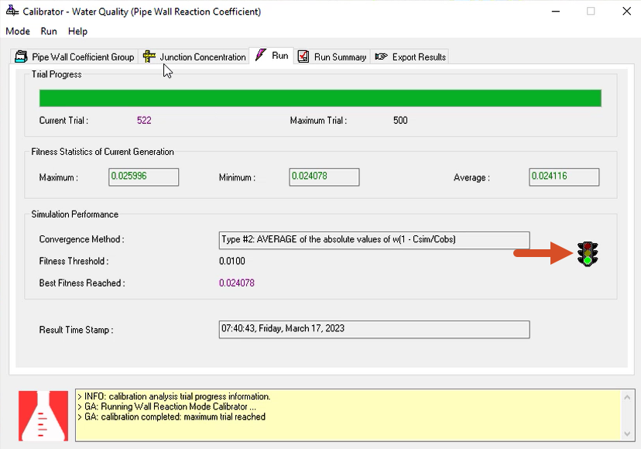Select the Run tab with lightning icon

pyautogui.click(x=272, y=56)
